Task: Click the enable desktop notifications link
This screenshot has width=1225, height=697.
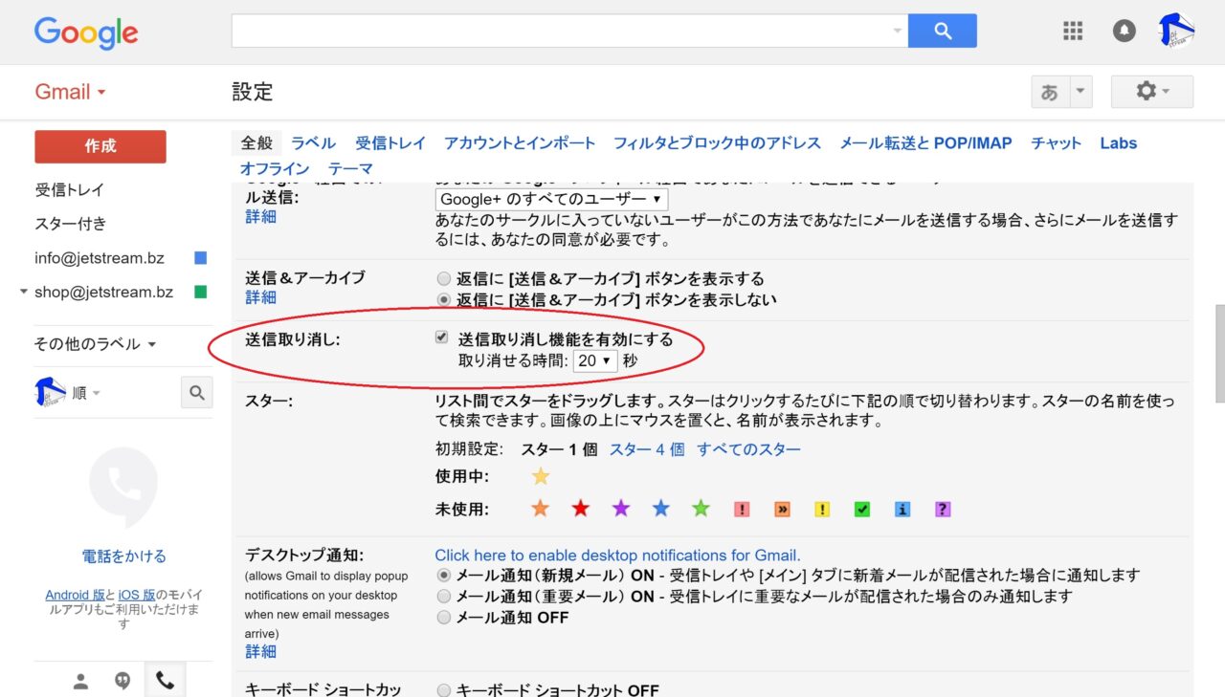Action: coord(617,555)
